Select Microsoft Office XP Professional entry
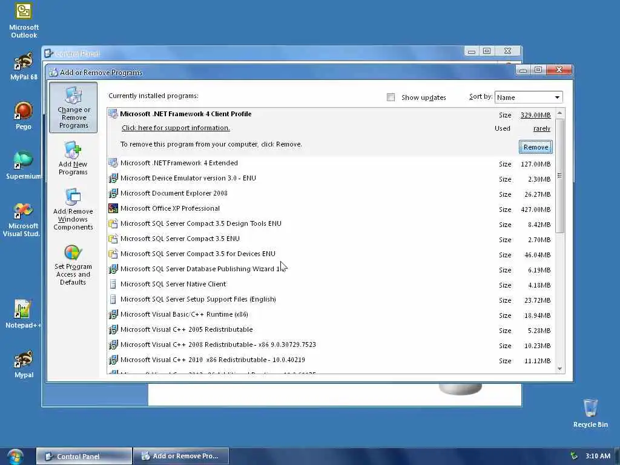 (331, 209)
